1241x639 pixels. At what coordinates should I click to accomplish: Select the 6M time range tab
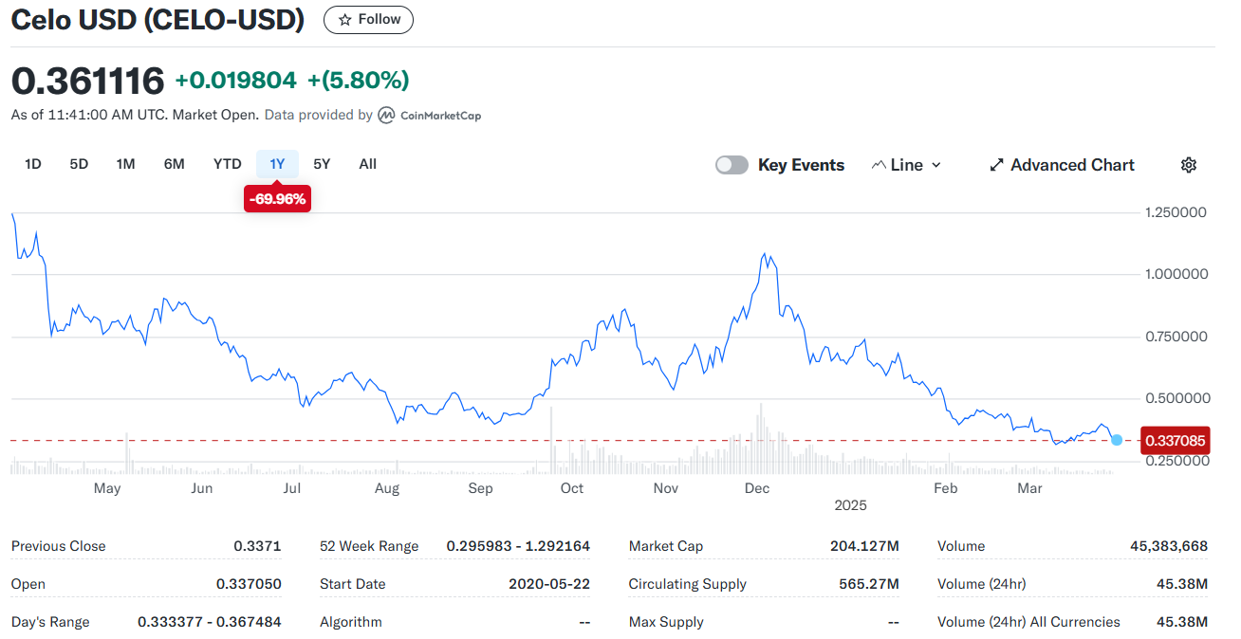pos(174,164)
